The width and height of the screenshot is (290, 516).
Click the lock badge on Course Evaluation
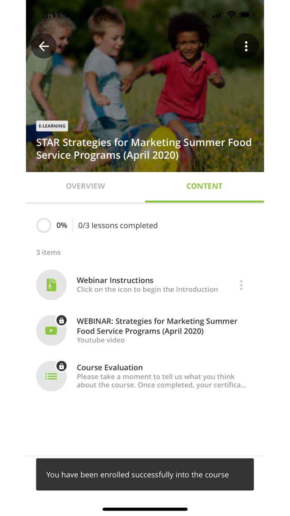click(x=61, y=366)
